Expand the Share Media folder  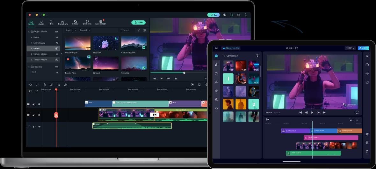pyautogui.click(x=32, y=43)
